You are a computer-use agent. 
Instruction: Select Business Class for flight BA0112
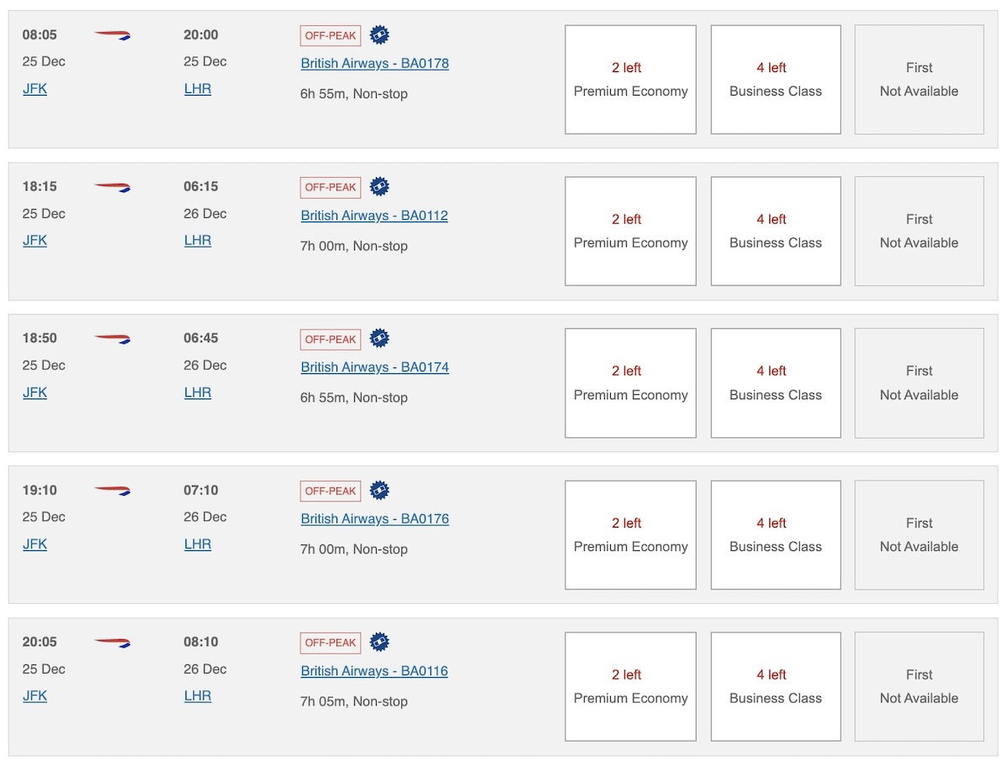click(775, 232)
